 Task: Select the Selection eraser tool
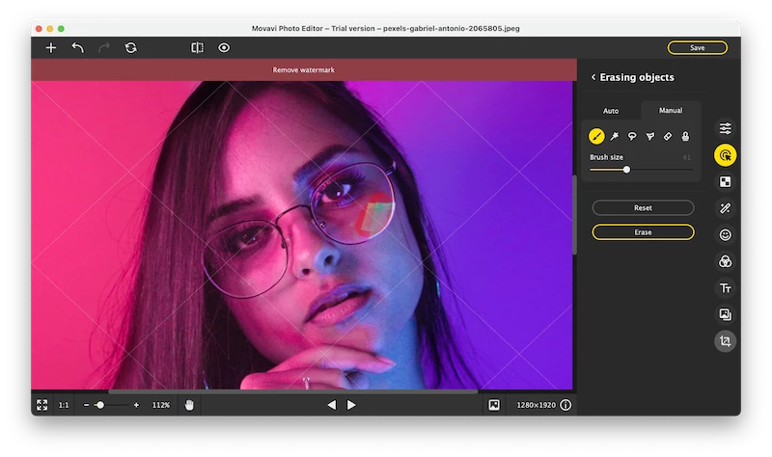click(x=668, y=136)
